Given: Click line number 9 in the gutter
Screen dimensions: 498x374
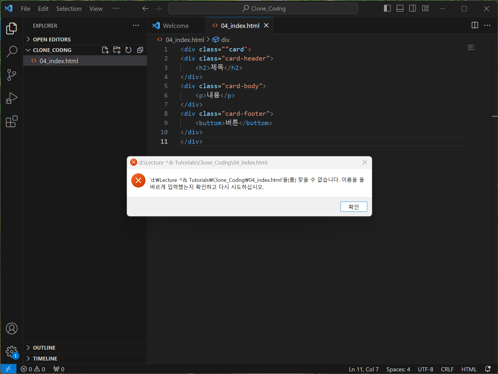Looking at the screenshot, I should (x=166, y=123).
